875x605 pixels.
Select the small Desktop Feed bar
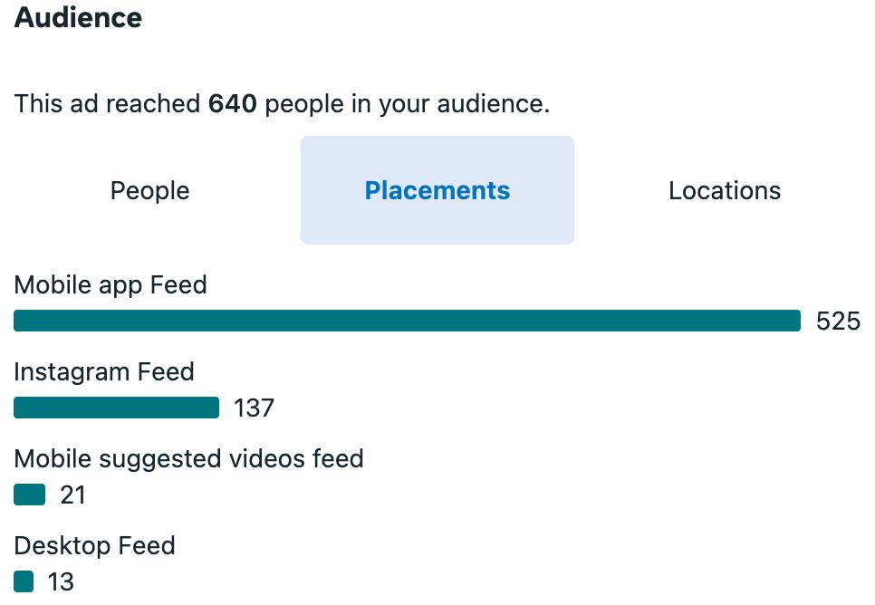pyautogui.click(x=24, y=581)
